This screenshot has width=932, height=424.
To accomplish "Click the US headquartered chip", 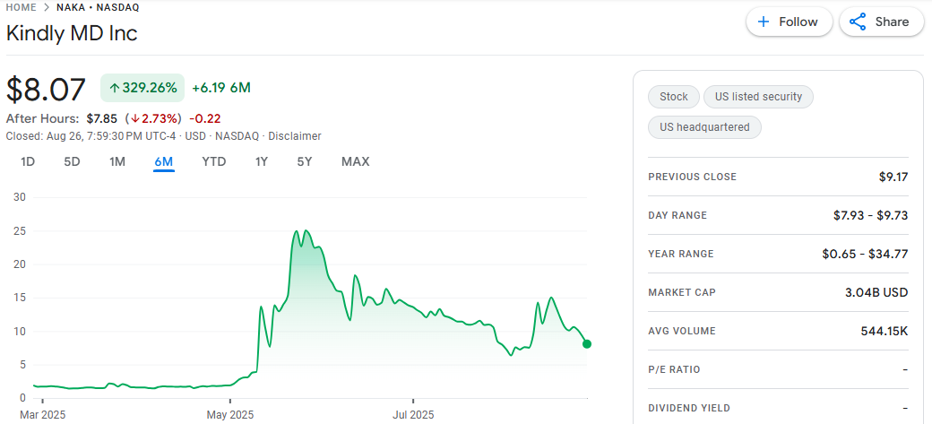I will (704, 126).
